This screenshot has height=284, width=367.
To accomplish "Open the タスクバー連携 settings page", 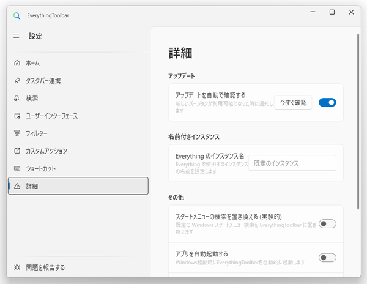I will [78, 81].
